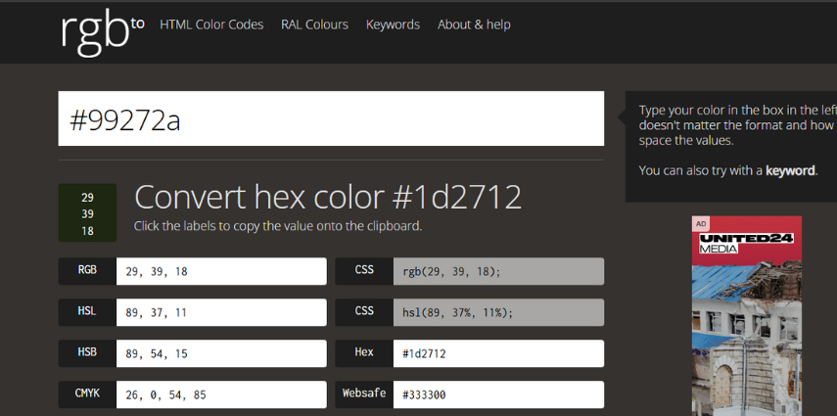Select the Hex value field #1d2712

click(x=497, y=353)
